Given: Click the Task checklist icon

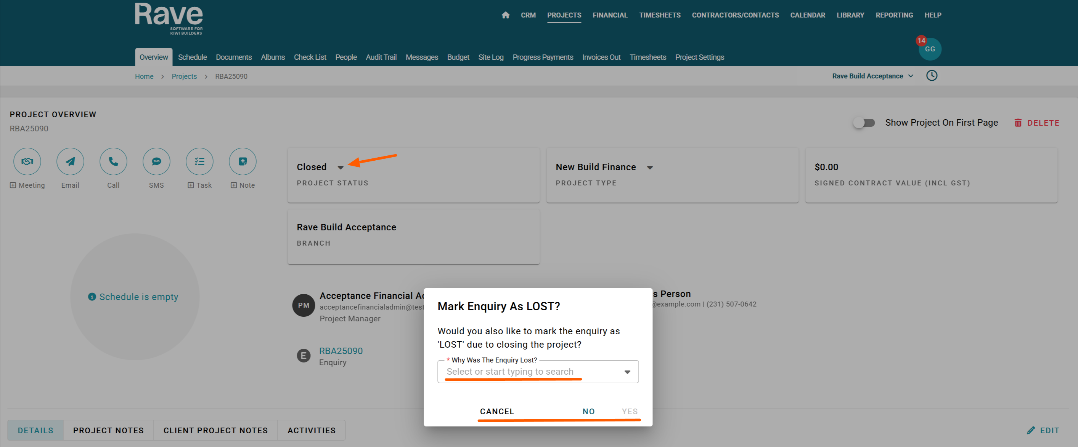Looking at the screenshot, I should click(x=199, y=161).
